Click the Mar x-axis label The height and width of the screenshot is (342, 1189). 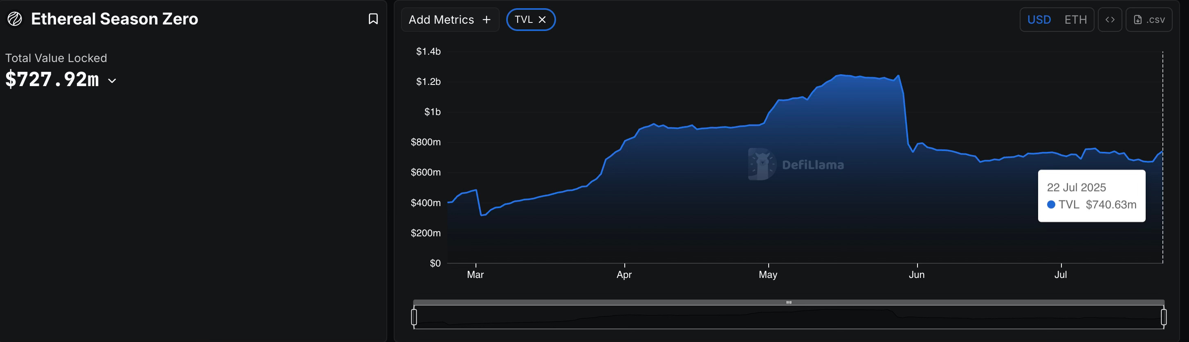(476, 275)
